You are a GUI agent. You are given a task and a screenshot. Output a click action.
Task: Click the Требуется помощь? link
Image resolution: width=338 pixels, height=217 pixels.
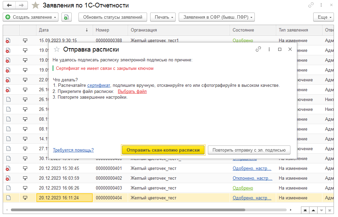(x=73, y=150)
